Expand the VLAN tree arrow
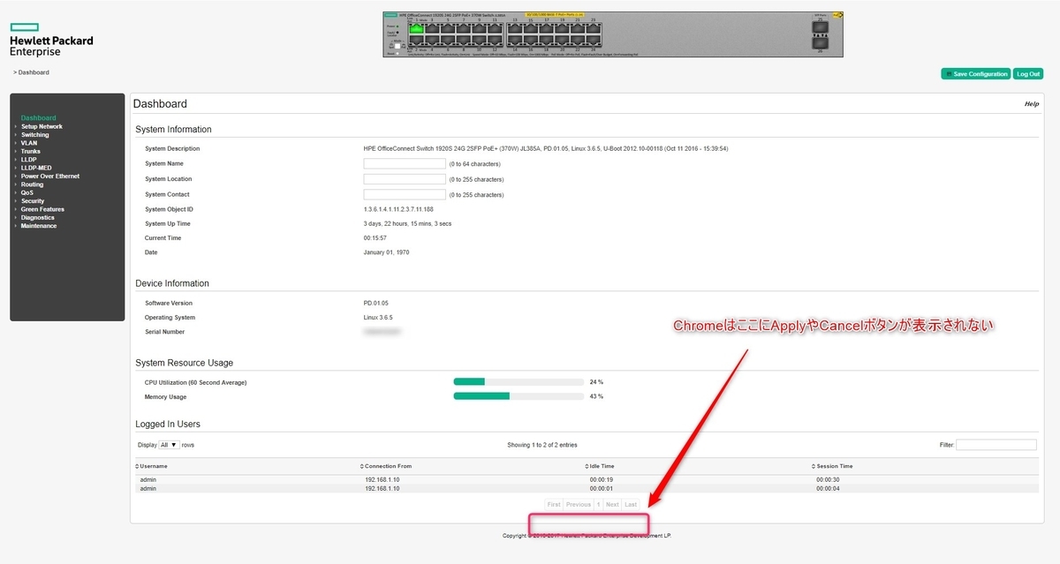The width and height of the screenshot is (1060, 564). click(16, 143)
